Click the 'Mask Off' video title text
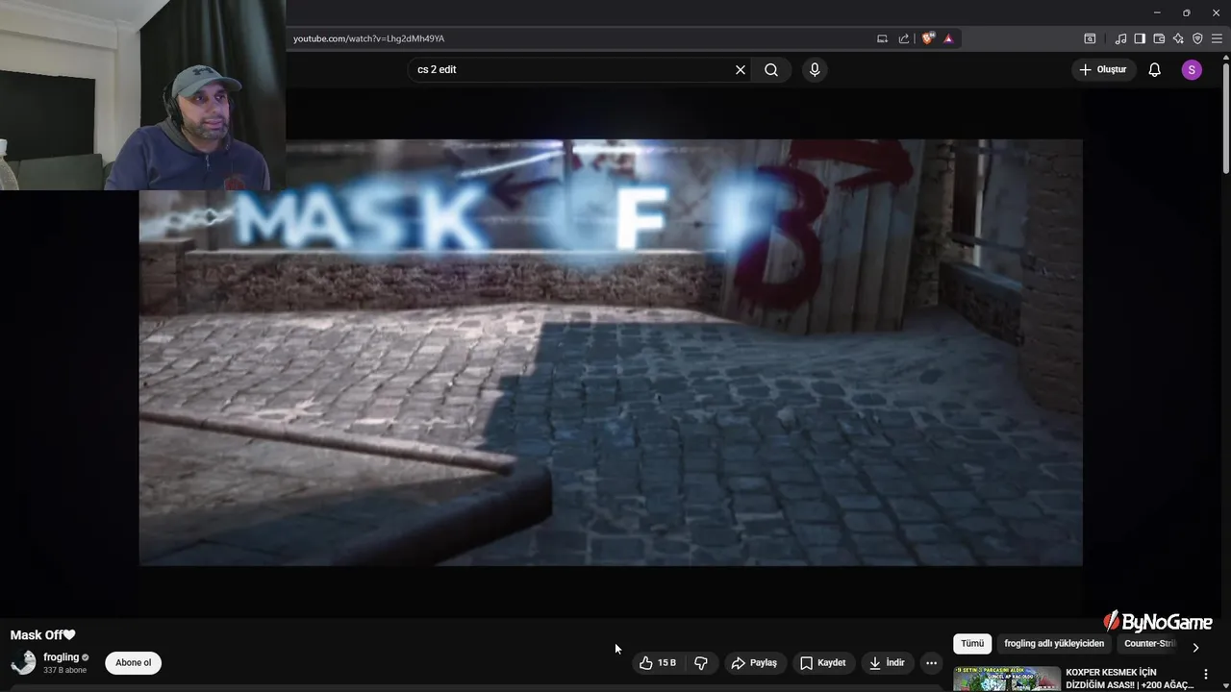This screenshot has width=1231, height=692. [x=42, y=635]
